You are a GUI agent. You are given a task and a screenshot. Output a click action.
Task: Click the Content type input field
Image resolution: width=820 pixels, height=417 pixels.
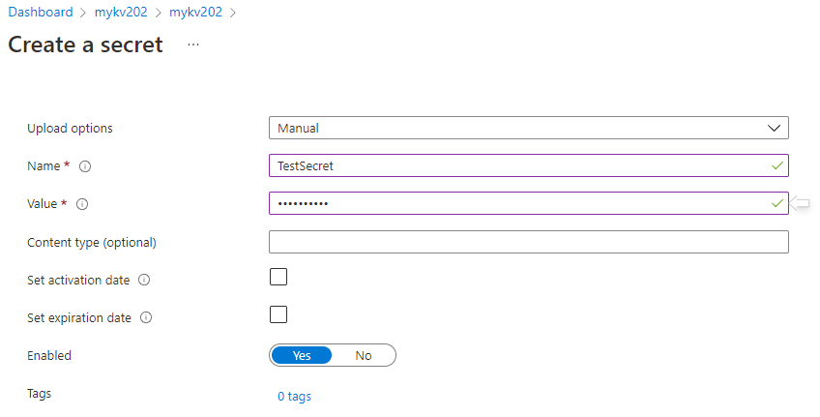[529, 242]
